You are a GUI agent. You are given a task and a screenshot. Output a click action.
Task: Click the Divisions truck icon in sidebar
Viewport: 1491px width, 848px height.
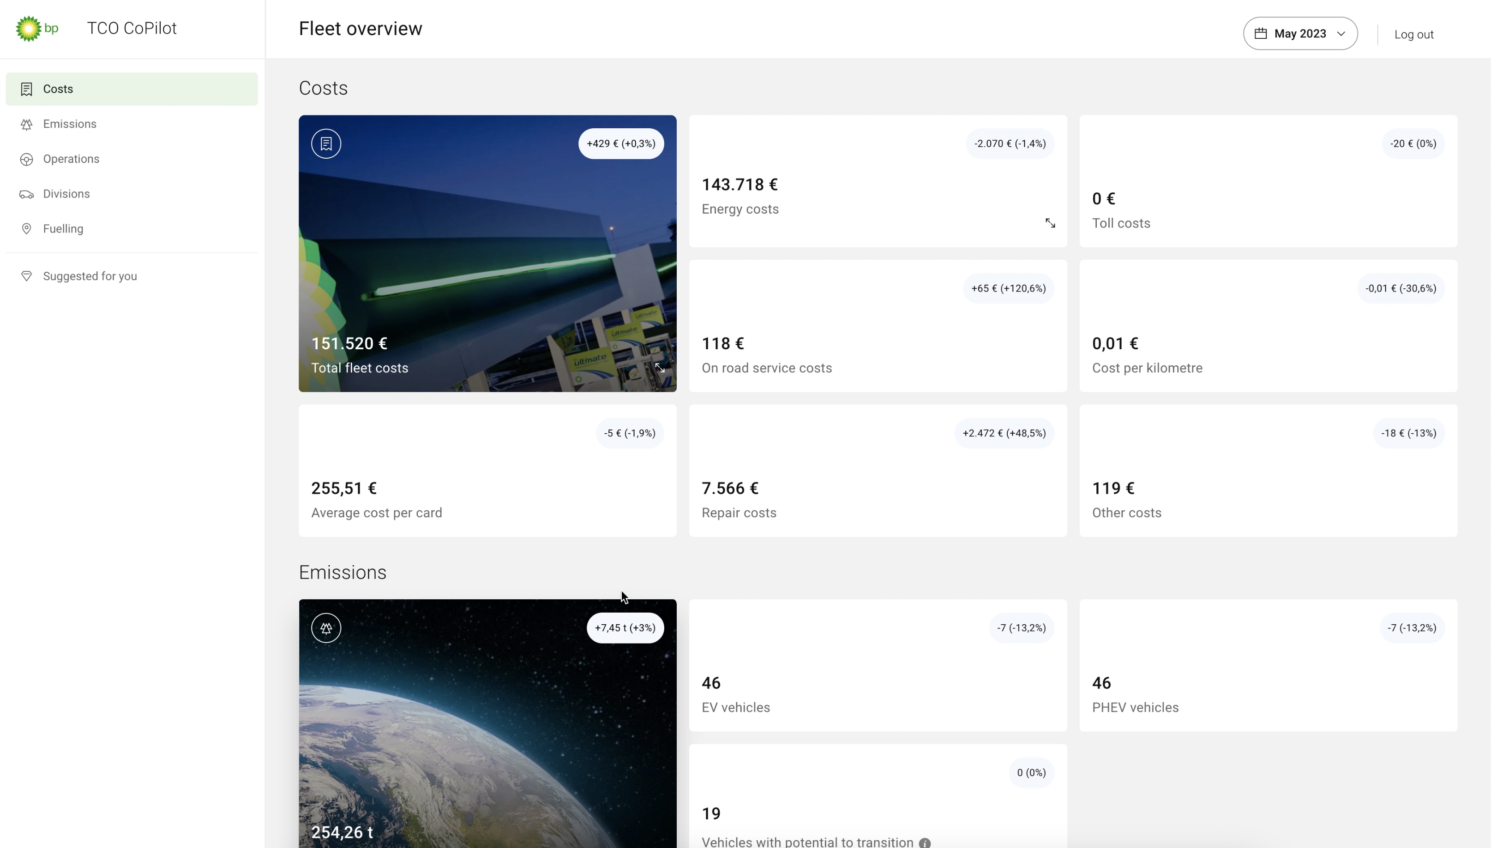[x=26, y=194]
